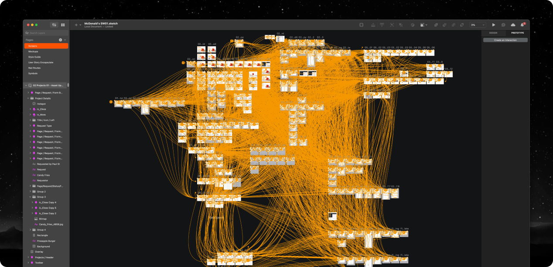Screen dimensions: 553x267
Task: Select the Prototype tab
Action: [518, 33]
